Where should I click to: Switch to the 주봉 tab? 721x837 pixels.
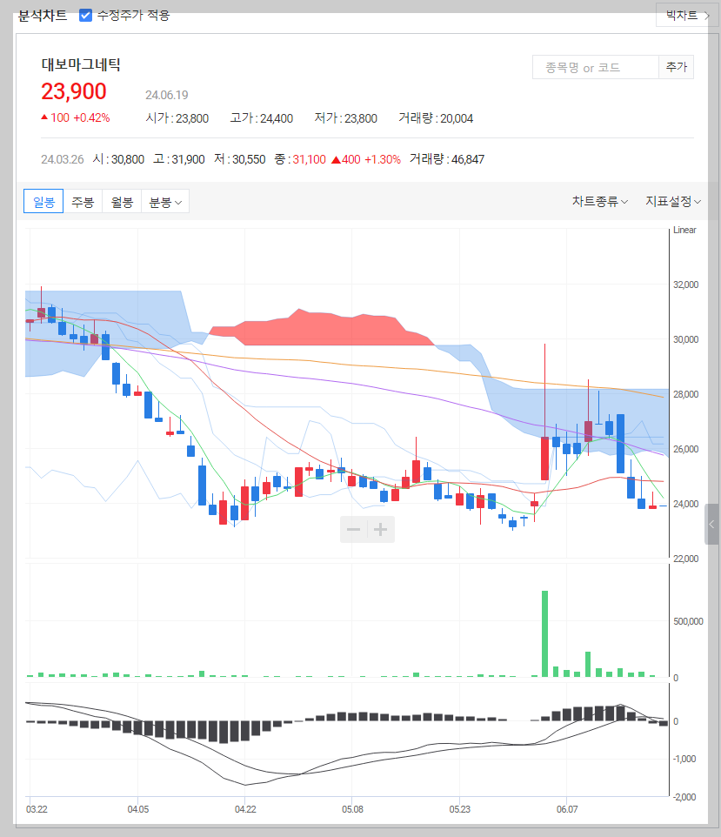coord(83,202)
